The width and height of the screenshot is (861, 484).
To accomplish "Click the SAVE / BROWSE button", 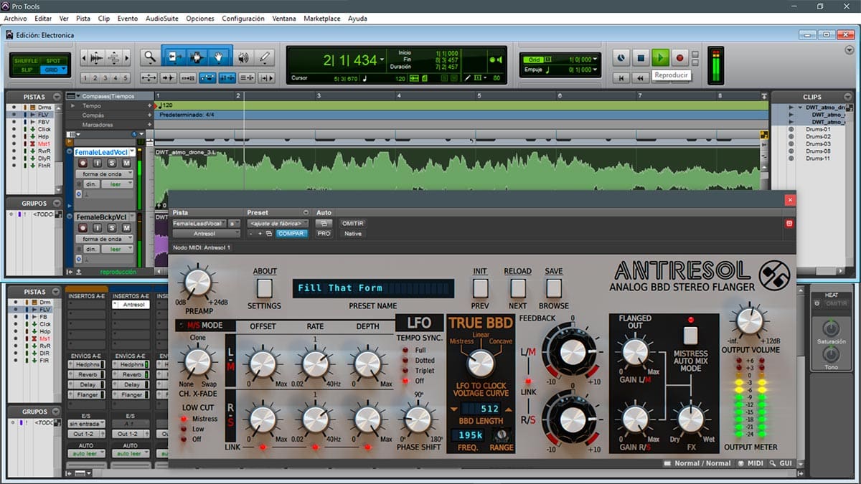I will (553, 288).
